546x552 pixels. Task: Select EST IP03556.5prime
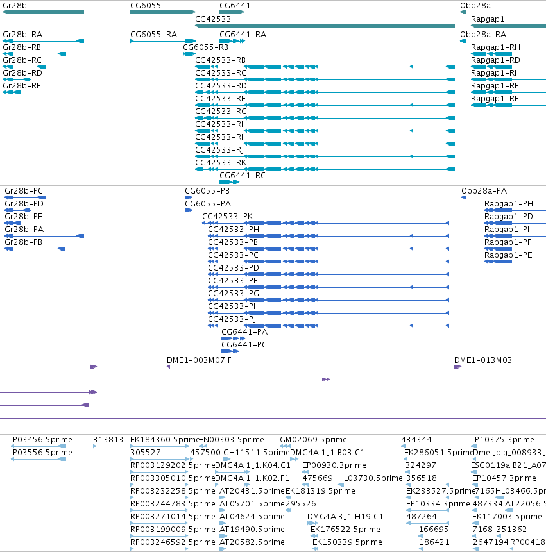click(x=42, y=453)
